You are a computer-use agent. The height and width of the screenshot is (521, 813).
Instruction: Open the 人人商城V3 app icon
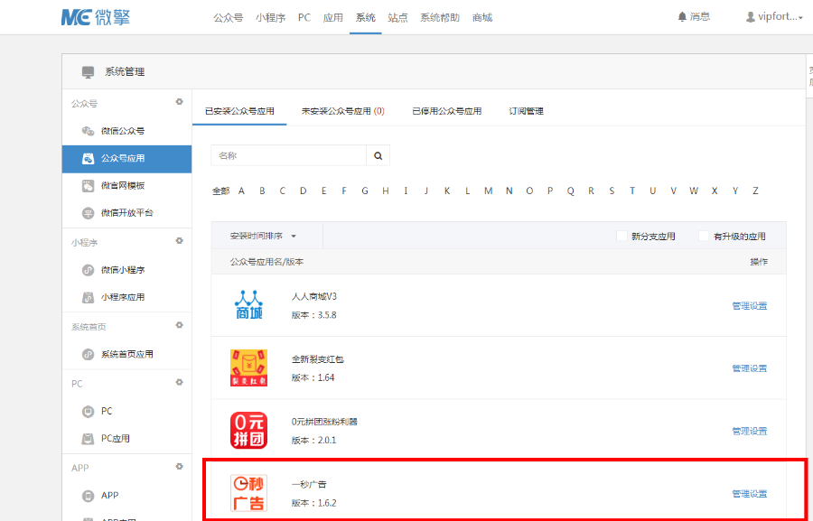[x=248, y=304]
